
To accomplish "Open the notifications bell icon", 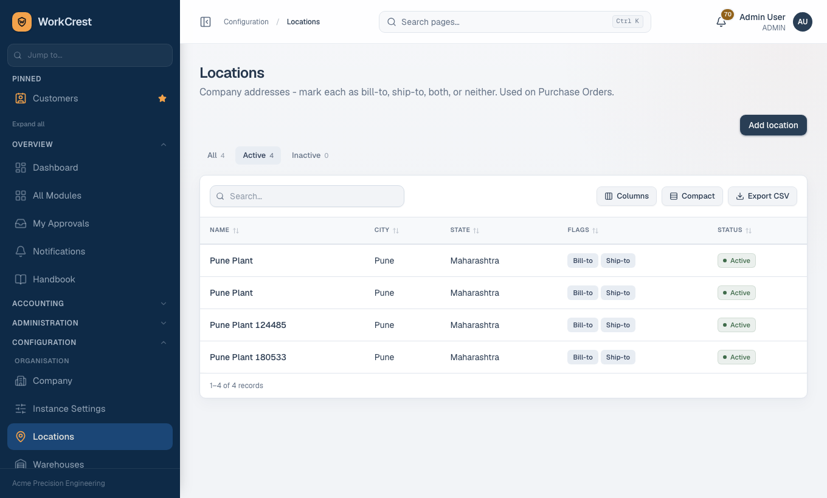I will [721, 22].
